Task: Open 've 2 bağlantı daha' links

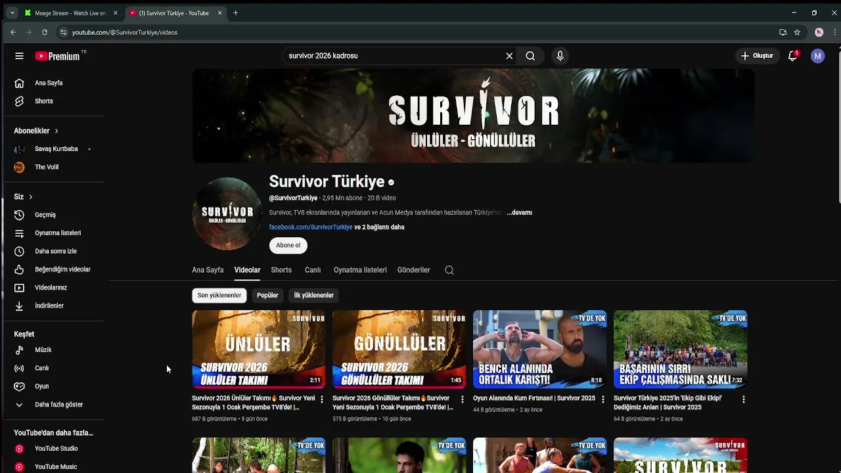Action: 379,227
